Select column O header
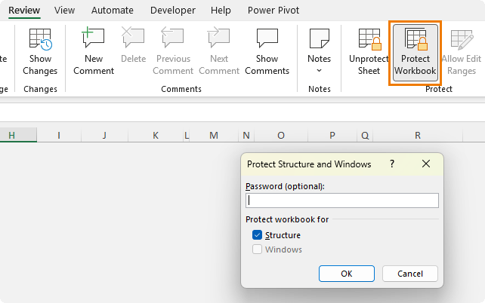This screenshot has height=303, width=485. 281,135
